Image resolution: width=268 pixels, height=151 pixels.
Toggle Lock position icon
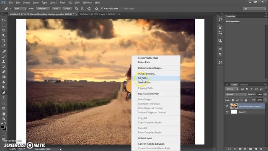(x=242, y=100)
